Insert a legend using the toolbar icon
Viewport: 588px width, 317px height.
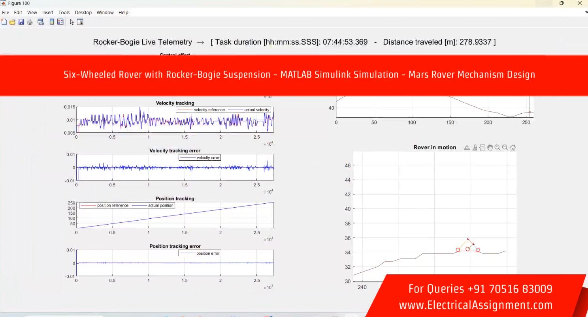point(60,22)
